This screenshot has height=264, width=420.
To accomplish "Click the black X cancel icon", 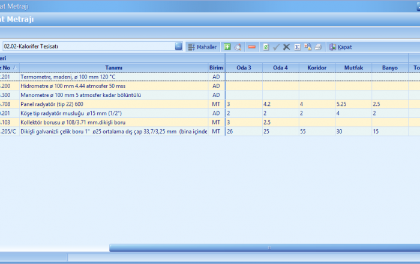I will point(286,47).
